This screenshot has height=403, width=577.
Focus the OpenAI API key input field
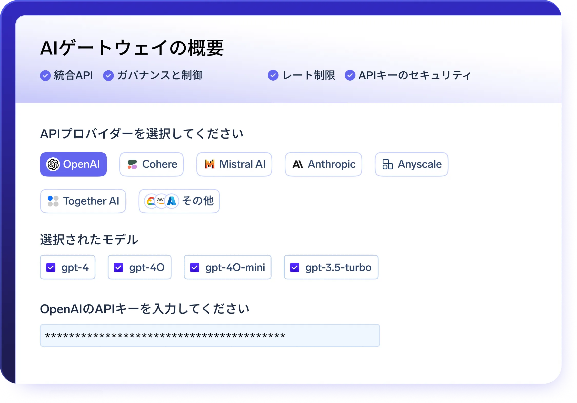pos(210,335)
